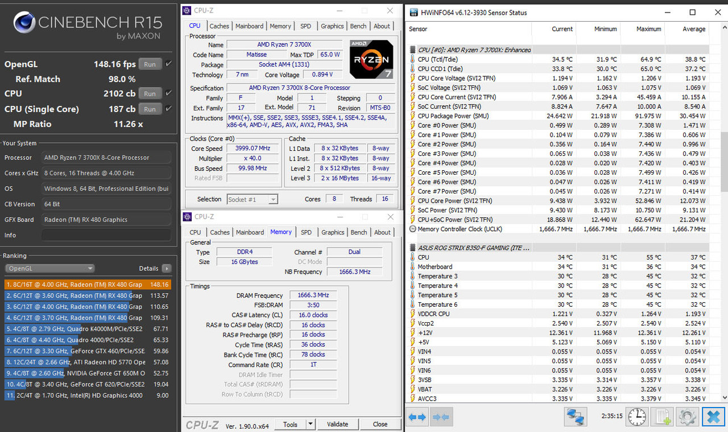The height and width of the screenshot is (432, 728).
Task: Open the Socket #1 selection dropdown
Action: point(272,199)
